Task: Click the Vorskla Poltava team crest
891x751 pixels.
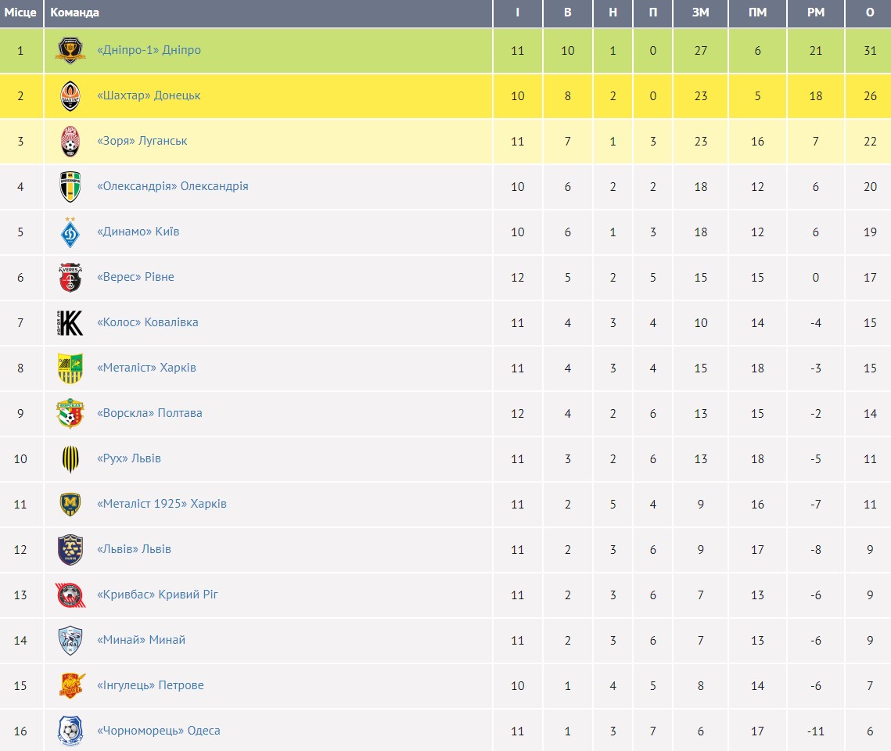Action: click(x=70, y=414)
